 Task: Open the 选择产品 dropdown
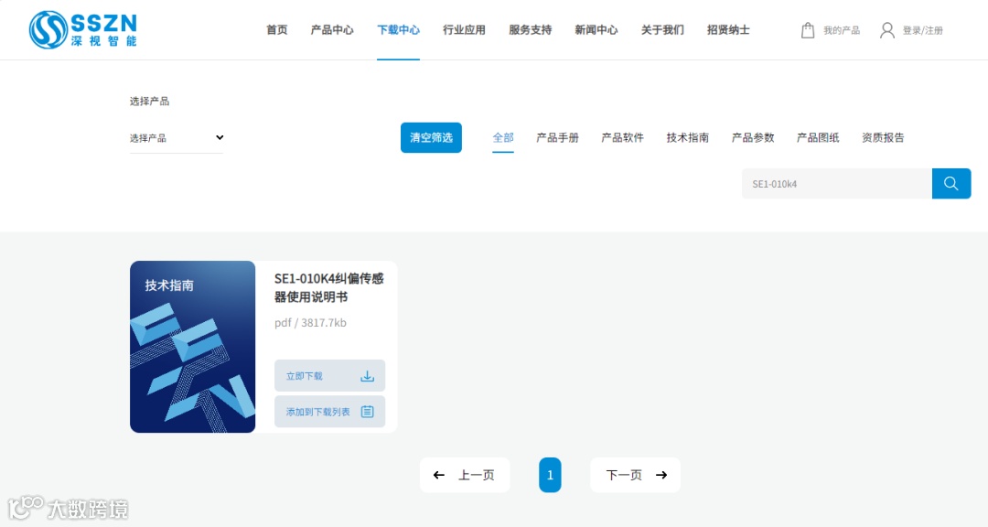[177, 137]
